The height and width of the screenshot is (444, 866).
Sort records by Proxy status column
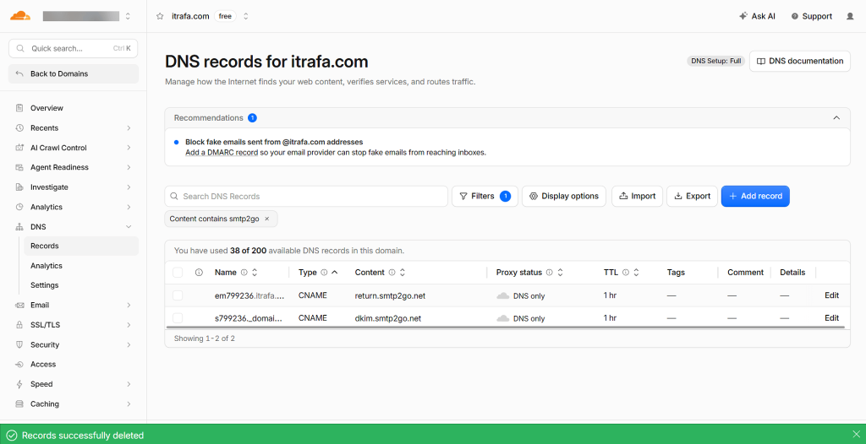tap(560, 273)
